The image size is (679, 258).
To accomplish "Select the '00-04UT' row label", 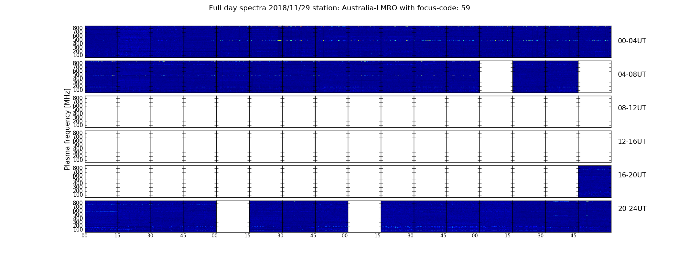I will click(x=632, y=41).
